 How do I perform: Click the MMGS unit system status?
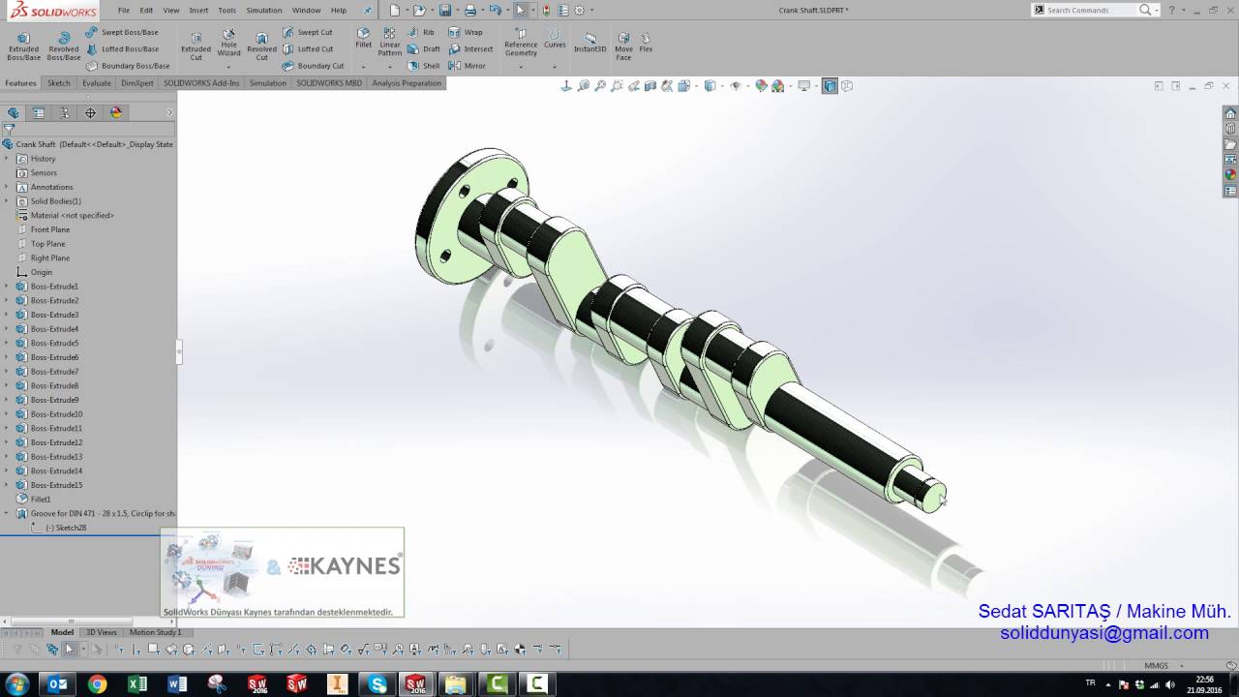(1157, 666)
